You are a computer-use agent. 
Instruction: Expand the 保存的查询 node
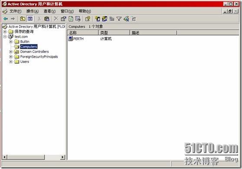pyautogui.click(x=5, y=32)
